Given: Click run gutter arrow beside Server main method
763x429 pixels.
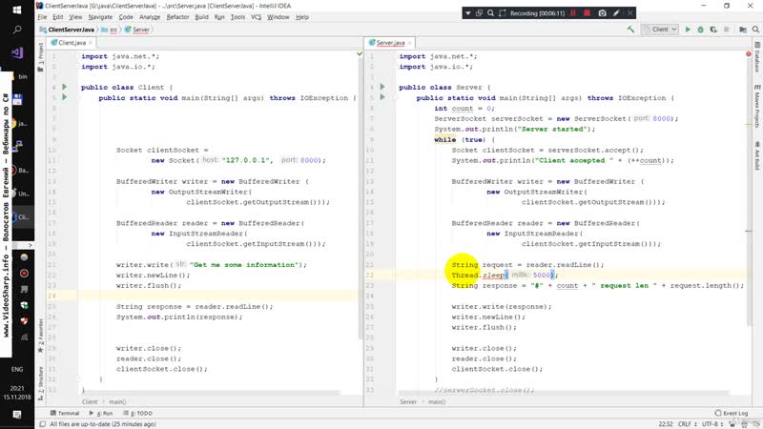Looking at the screenshot, I should point(382,97).
